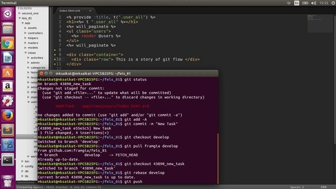Screen dimensions: 336x189
Task: Close the terminal window
Action: [x=41, y=73]
